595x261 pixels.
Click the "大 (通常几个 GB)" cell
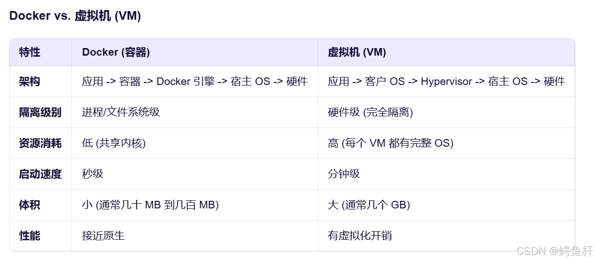[x=369, y=205]
